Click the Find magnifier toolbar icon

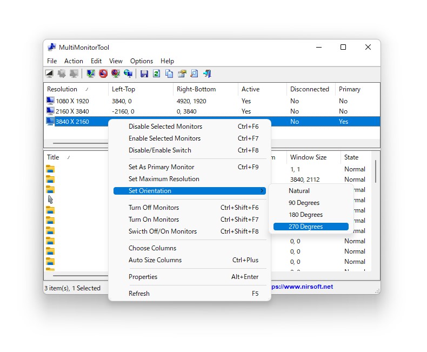click(x=195, y=74)
